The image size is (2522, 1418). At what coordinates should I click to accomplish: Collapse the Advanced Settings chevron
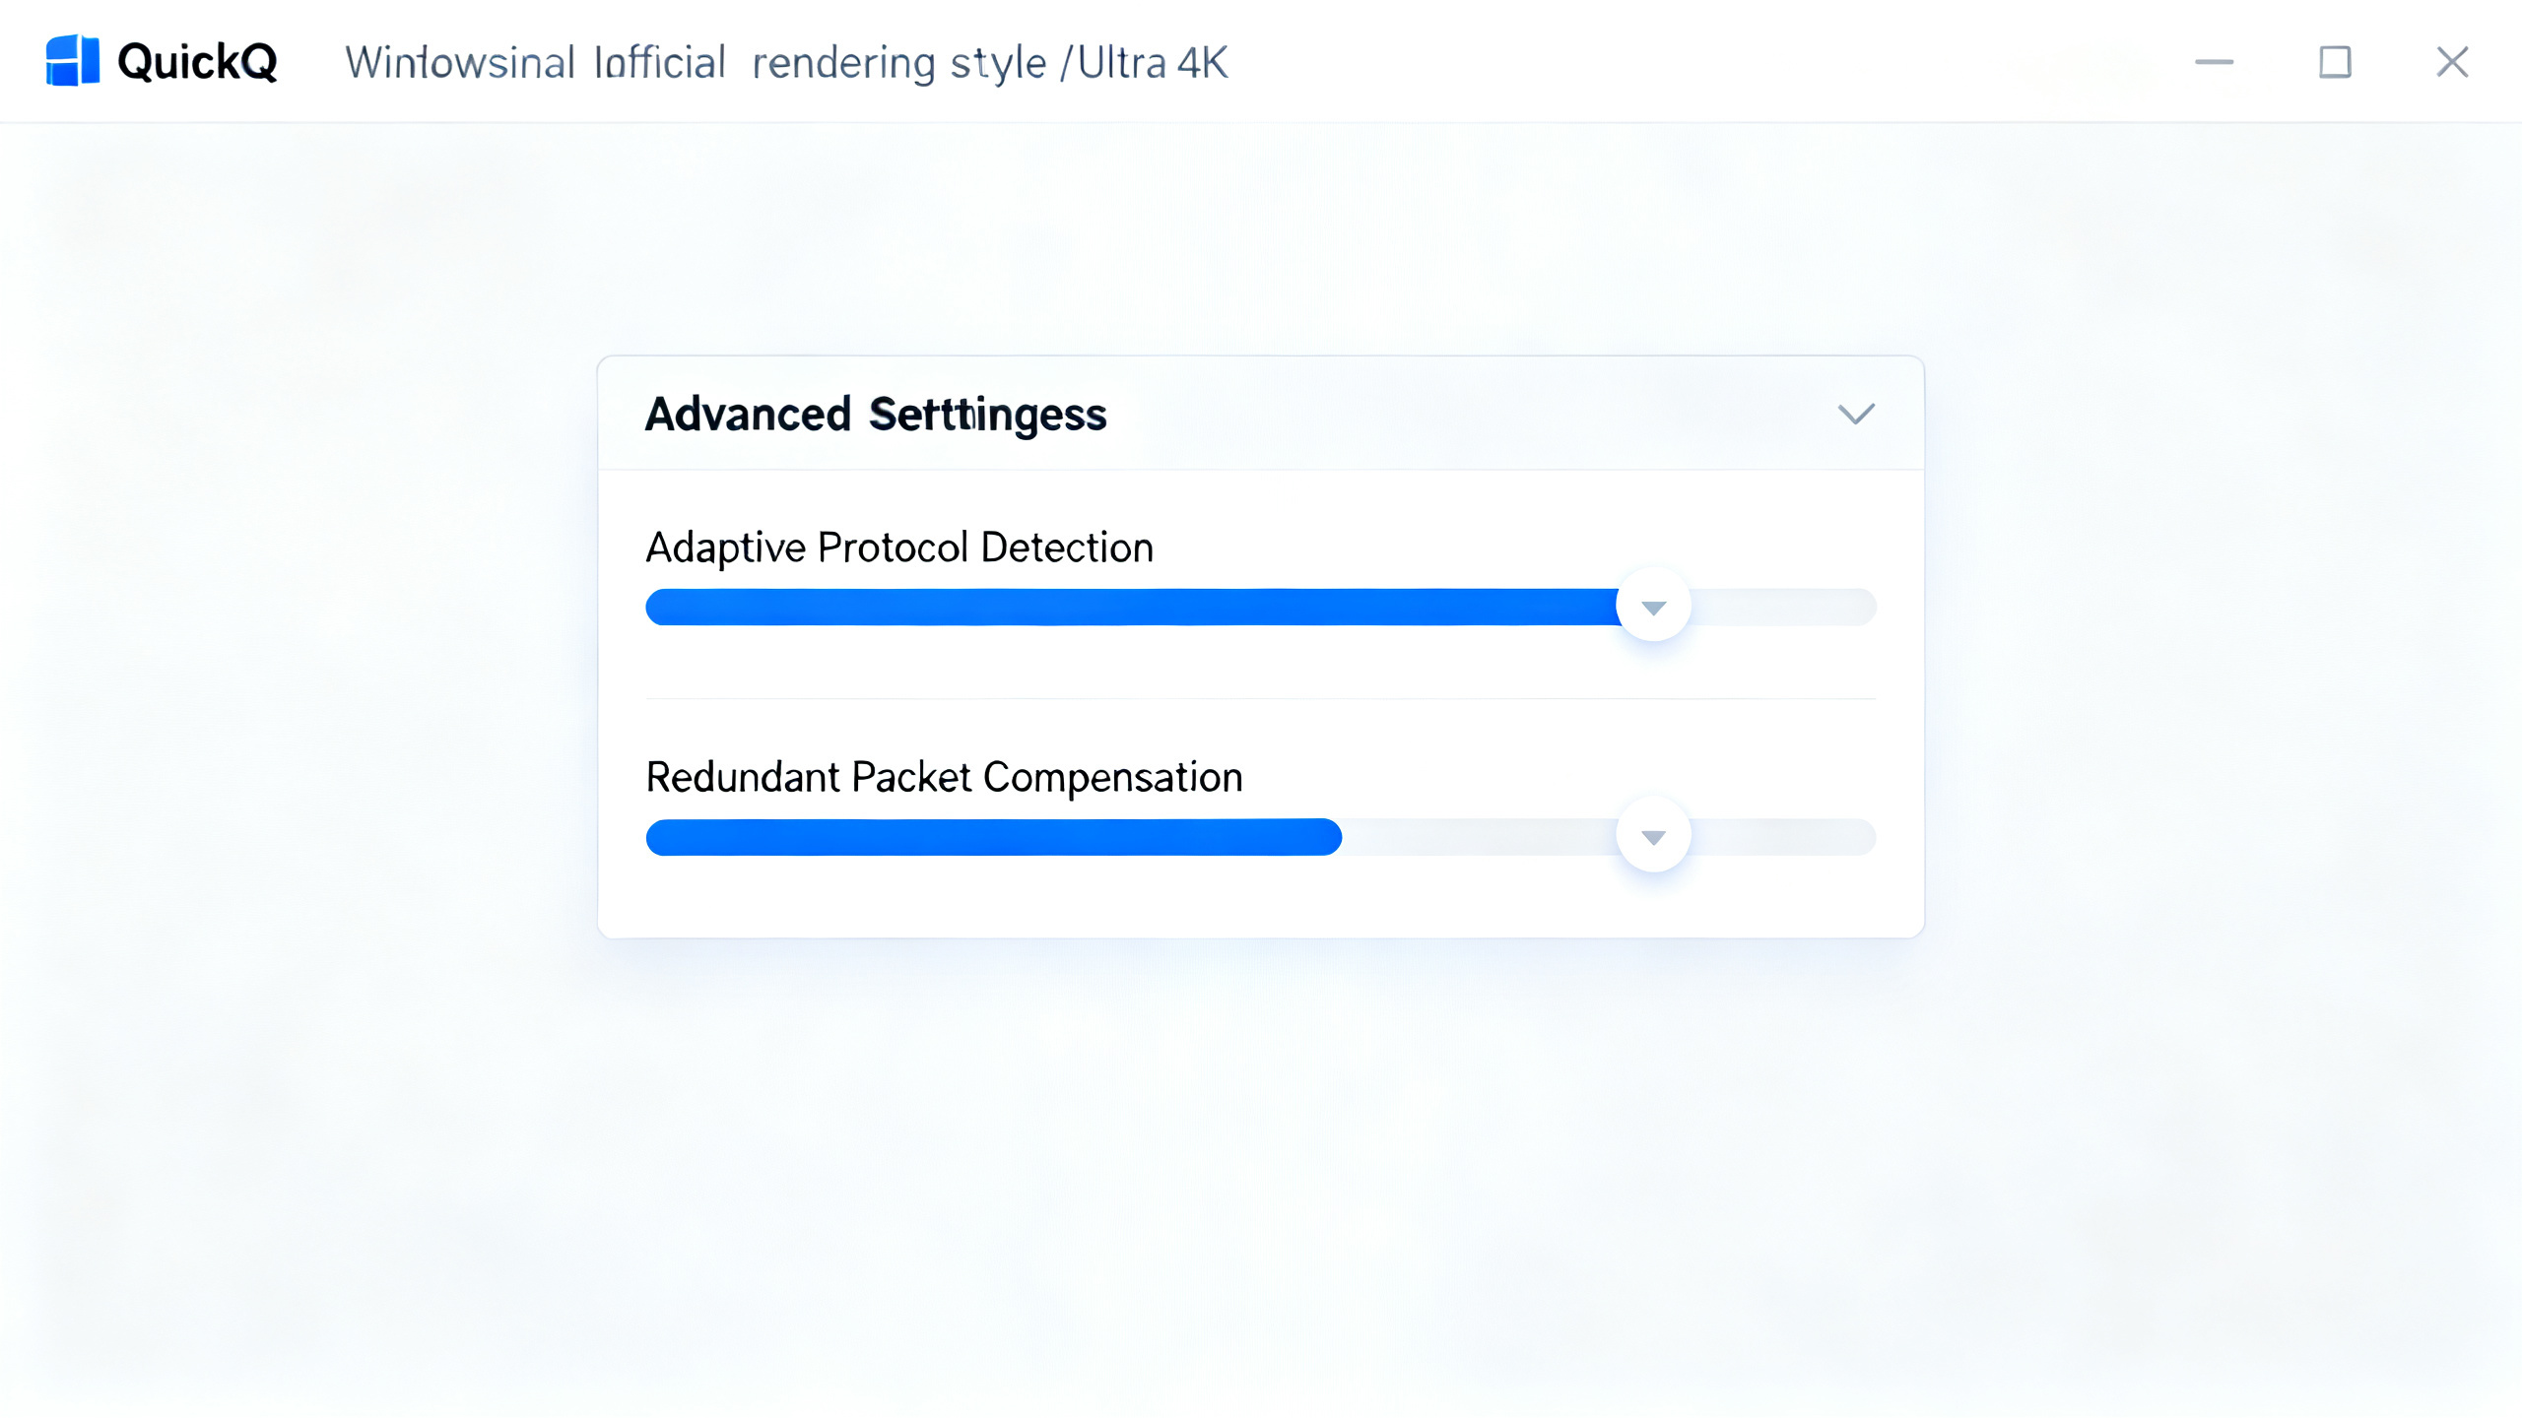(x=1856, y=414)
